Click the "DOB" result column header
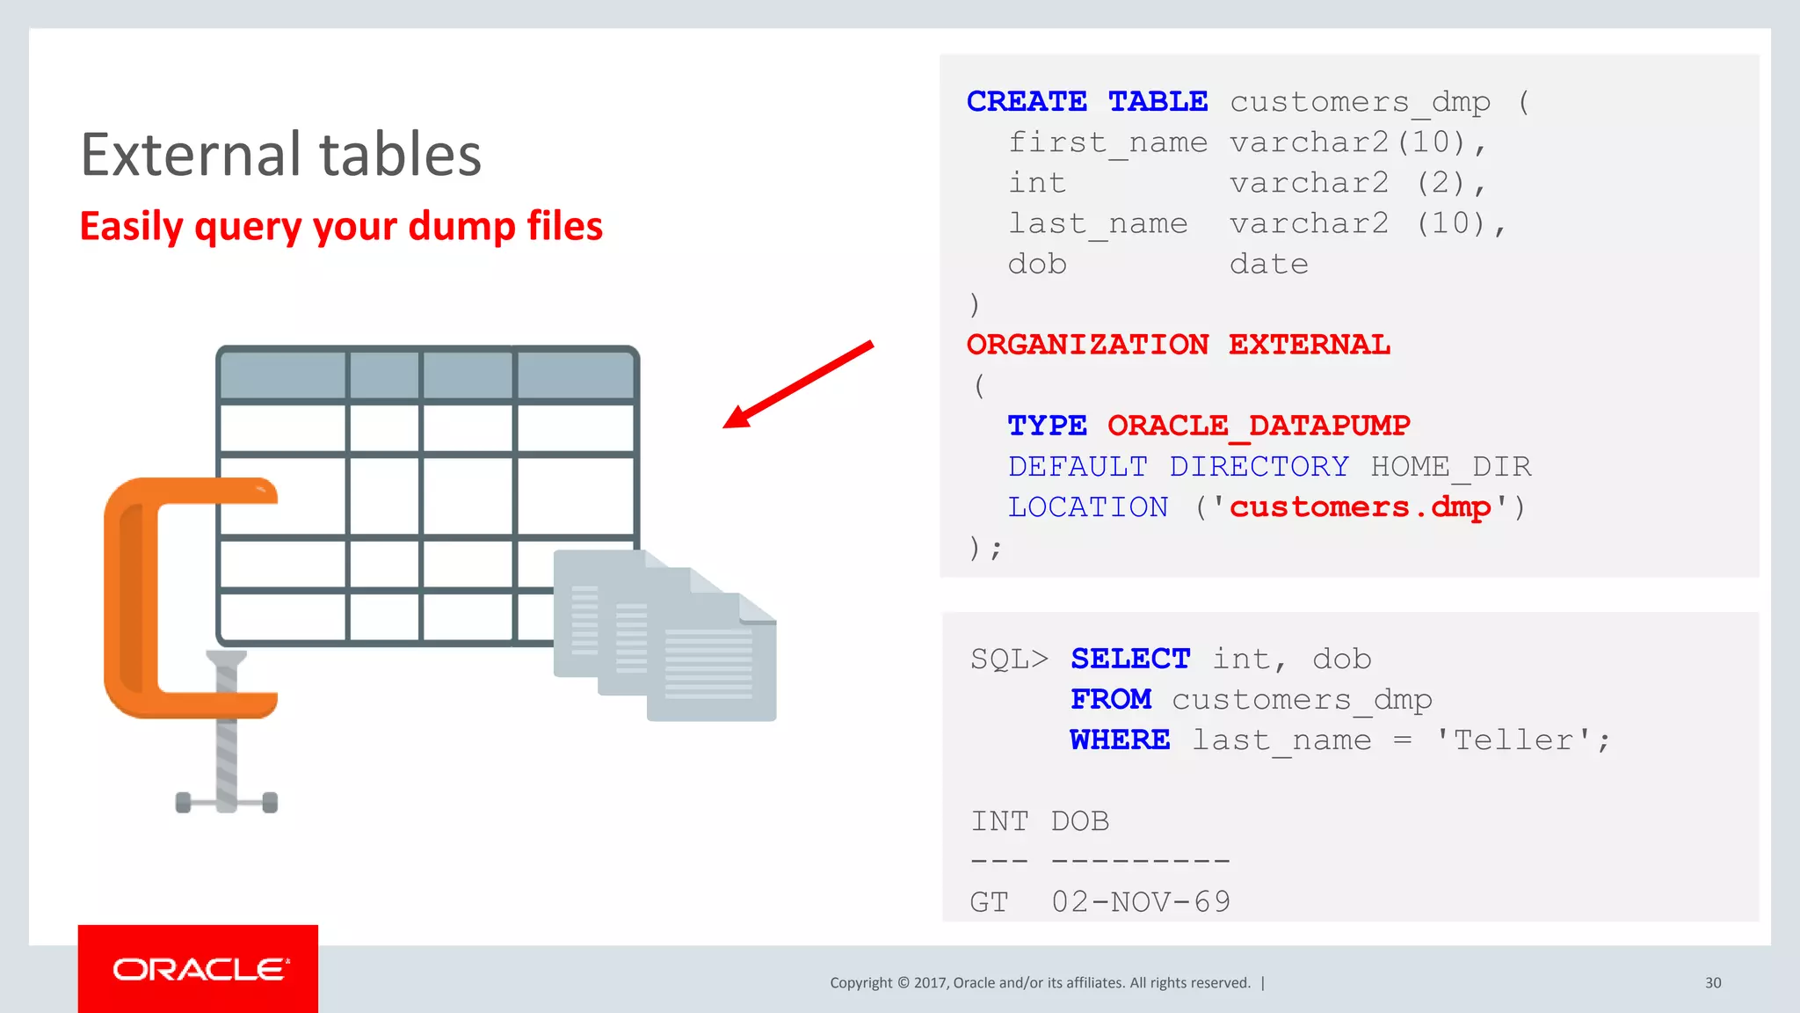The image size is (1800, 1013). point(1080,820)
